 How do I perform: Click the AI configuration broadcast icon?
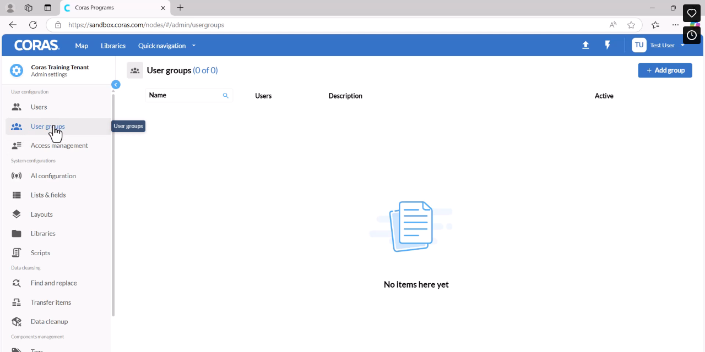[x=17, y=176]
